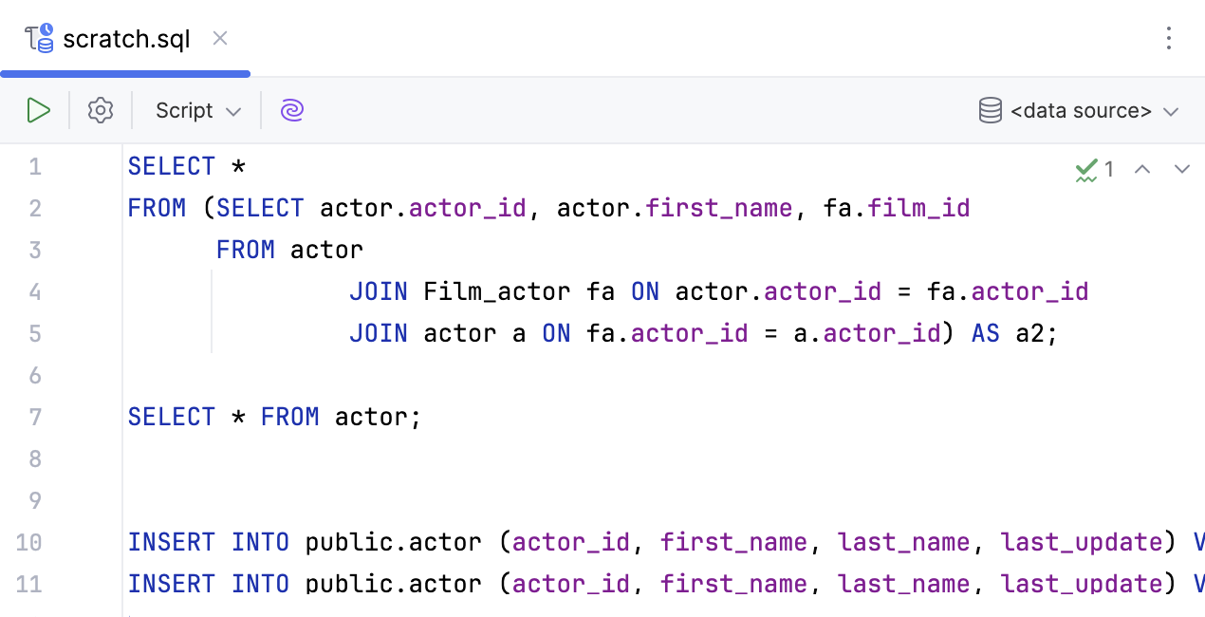This screenshot has width=1205, height=617.
Task: Select the scratch.sql editor tab
Action: click(125, 39)
